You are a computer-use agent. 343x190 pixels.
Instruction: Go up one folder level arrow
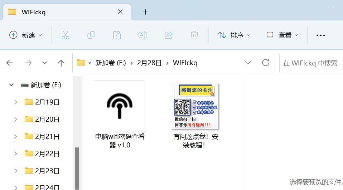[61, 63]
